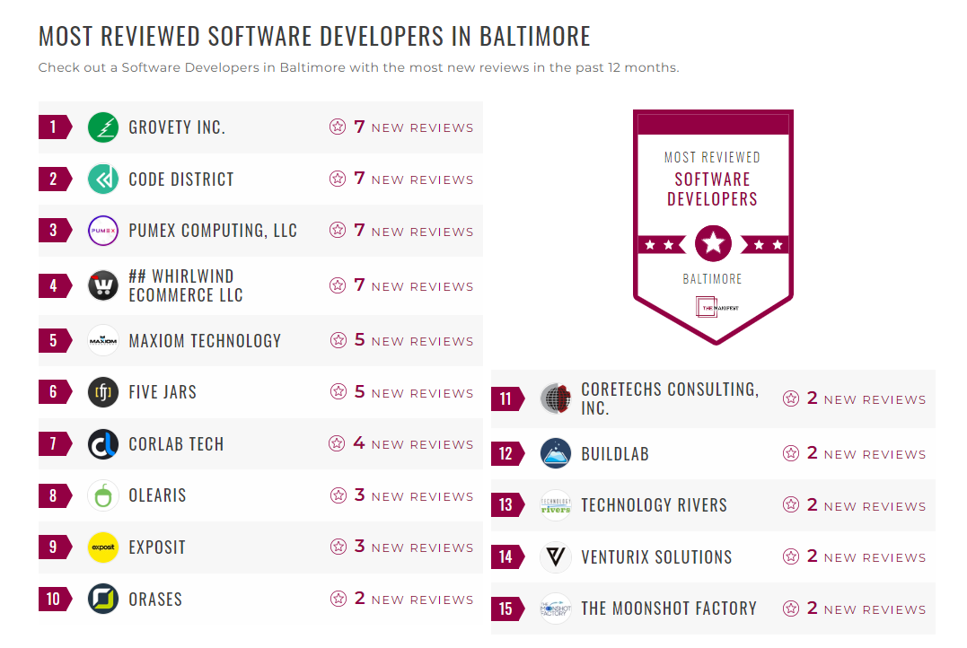Select the Venturix Solutions logo
This screenshot has width=967, height=648.
[x=555, y=556]
